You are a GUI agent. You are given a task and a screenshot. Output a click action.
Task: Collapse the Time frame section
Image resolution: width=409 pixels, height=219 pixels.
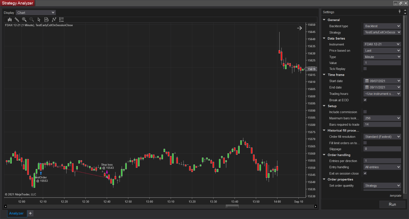[324, 75]
